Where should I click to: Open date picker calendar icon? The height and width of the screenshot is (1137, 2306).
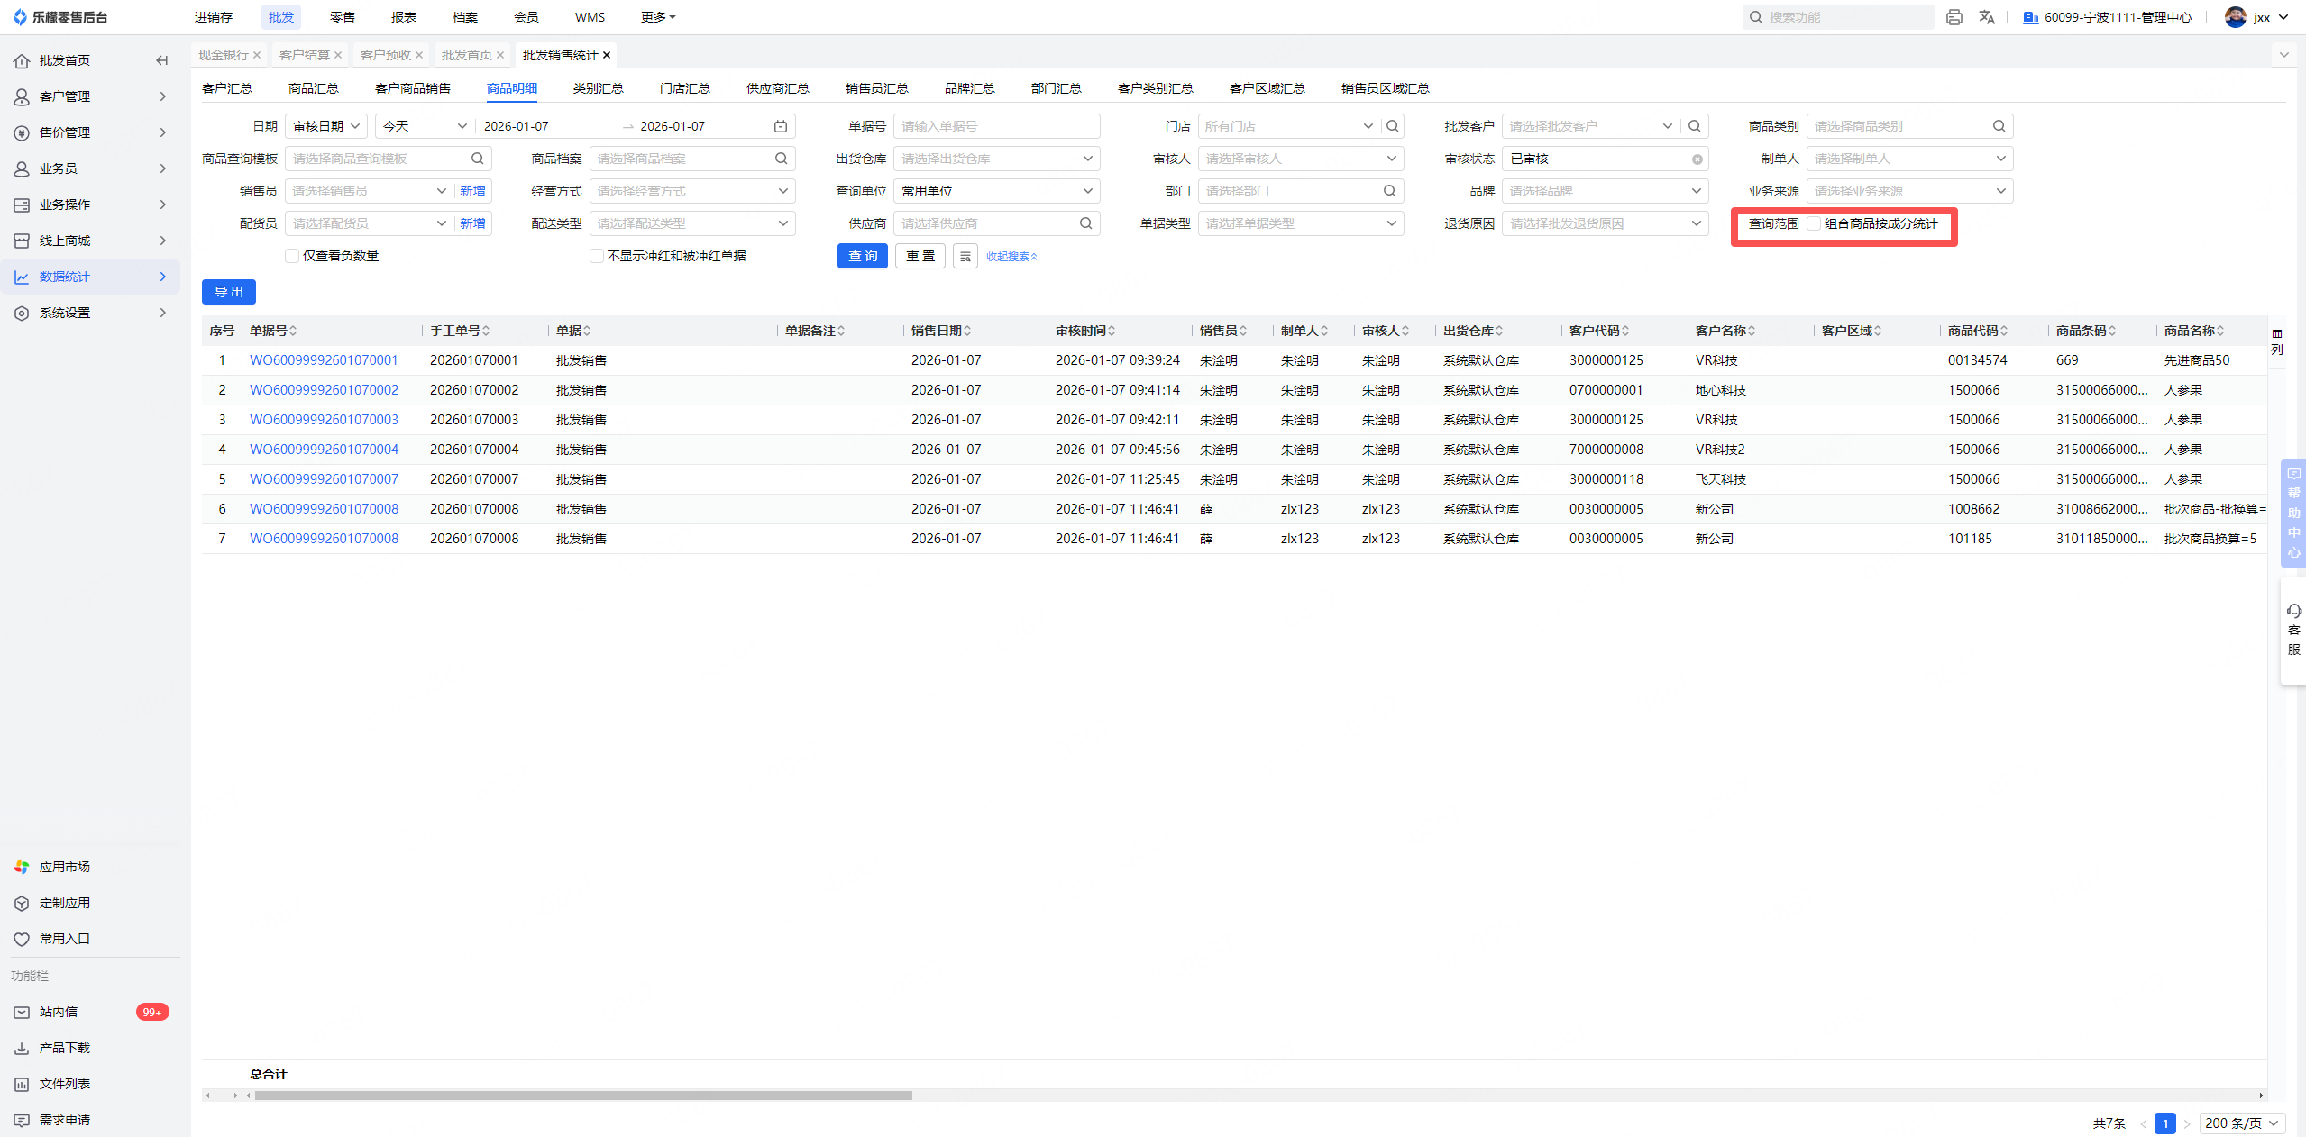(781, 126)
